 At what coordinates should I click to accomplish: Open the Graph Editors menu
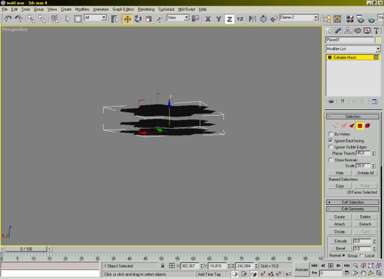(x=123, y=10)
